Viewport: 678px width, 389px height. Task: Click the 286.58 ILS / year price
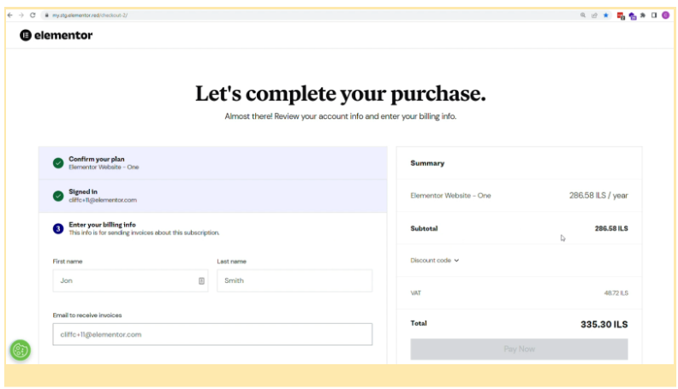point(598,196)
